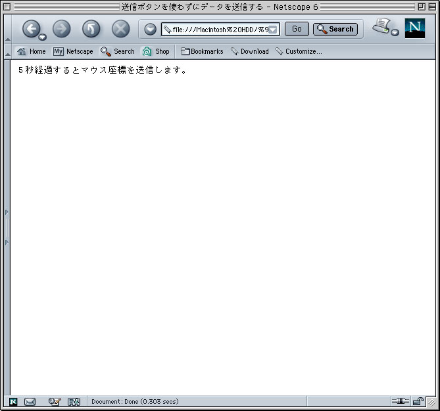The height and width of the screenshot is (411, 440).
Task: Click the window resize handle corner
Action: tap(431, 402)
